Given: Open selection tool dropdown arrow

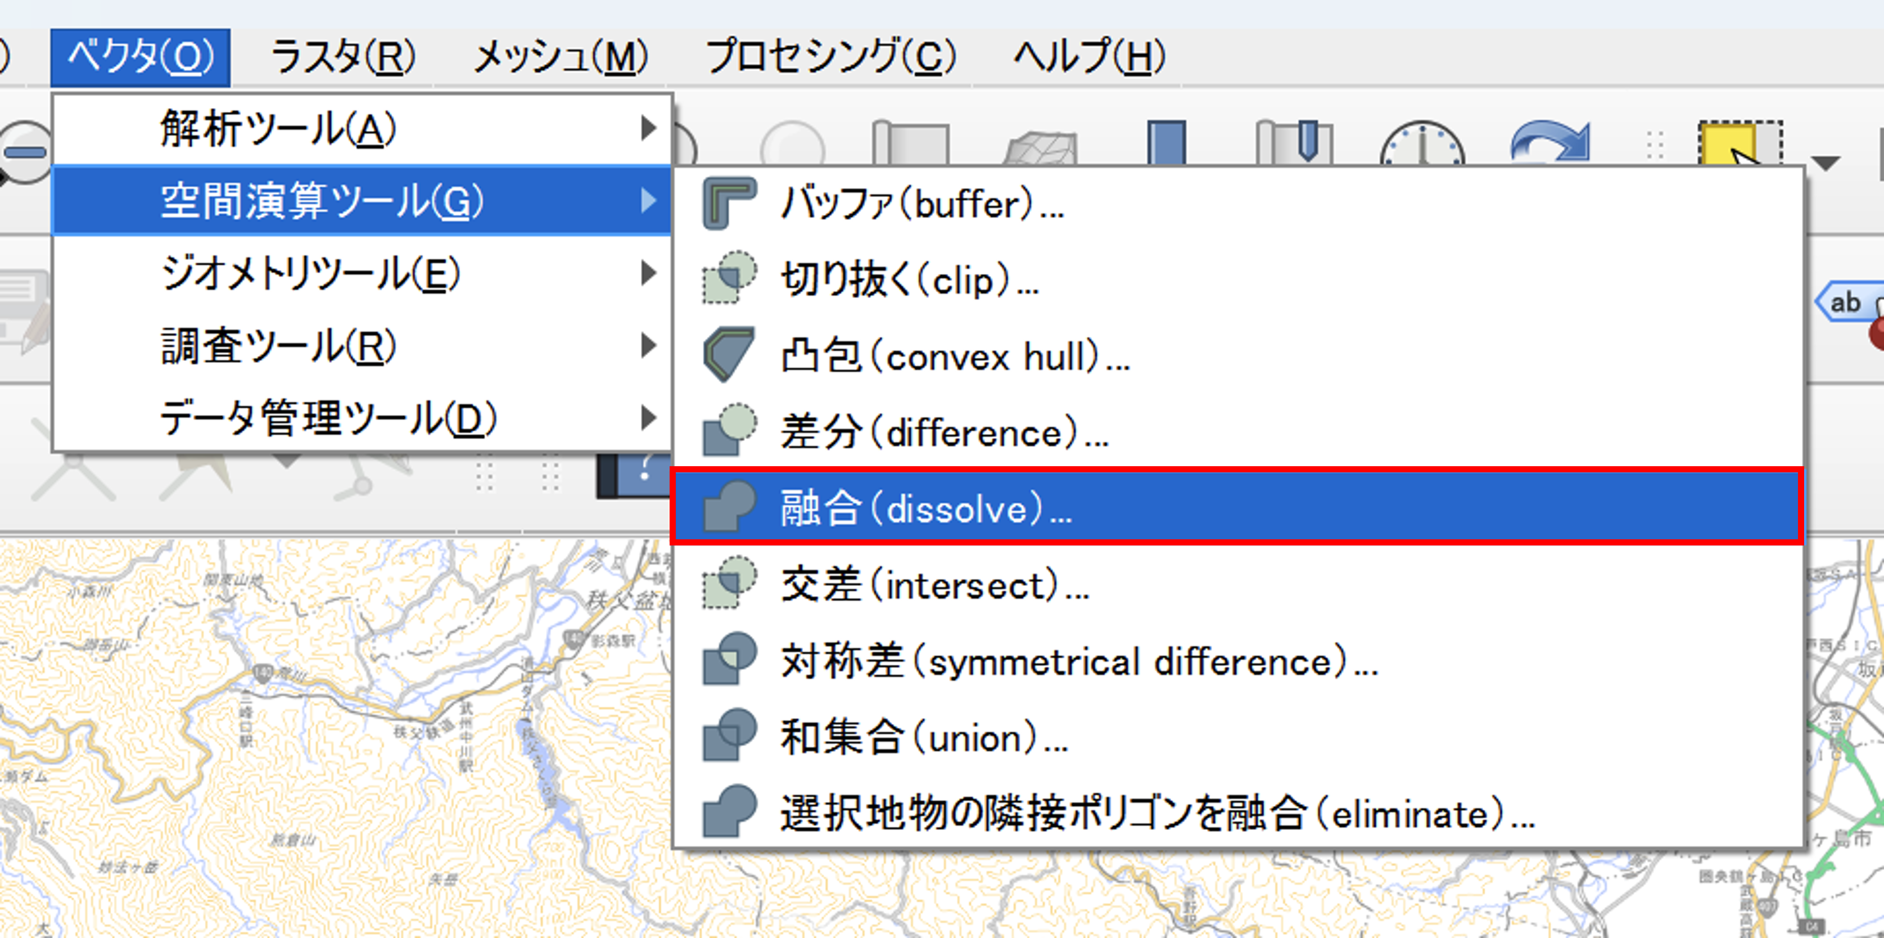Looking at the screenshot, I should pyautogui.click(x=1825, y=163).
